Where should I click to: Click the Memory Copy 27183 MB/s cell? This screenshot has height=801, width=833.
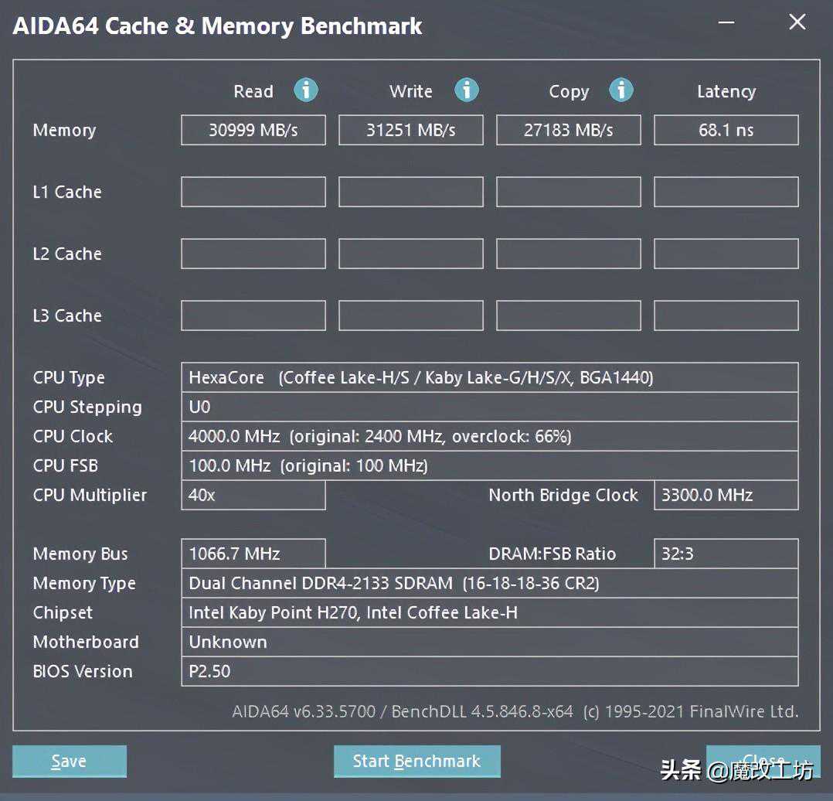coord(569,130)
